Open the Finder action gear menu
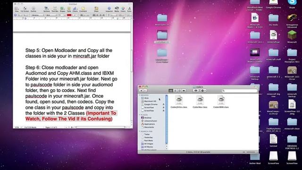The width and height of the screenshot is (302, 170). click(x=203, y=91)
